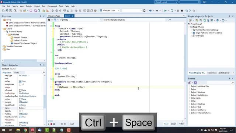Screen dimensions: 236x133
Task: Click code editor search magnifier icon
Action: pyautogui.click(x=170, y=20)
